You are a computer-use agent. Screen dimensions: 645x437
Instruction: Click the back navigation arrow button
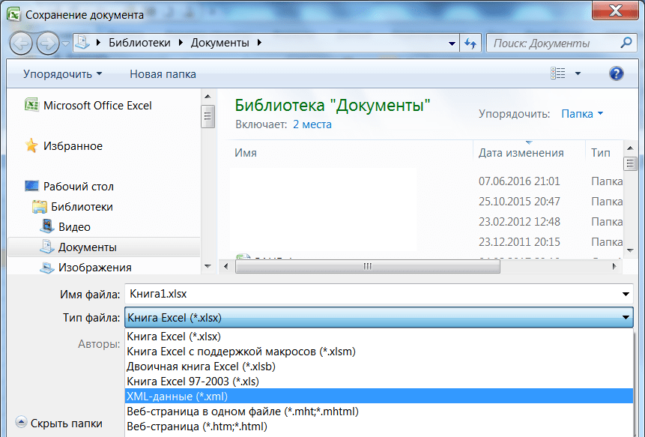[20, 43]
